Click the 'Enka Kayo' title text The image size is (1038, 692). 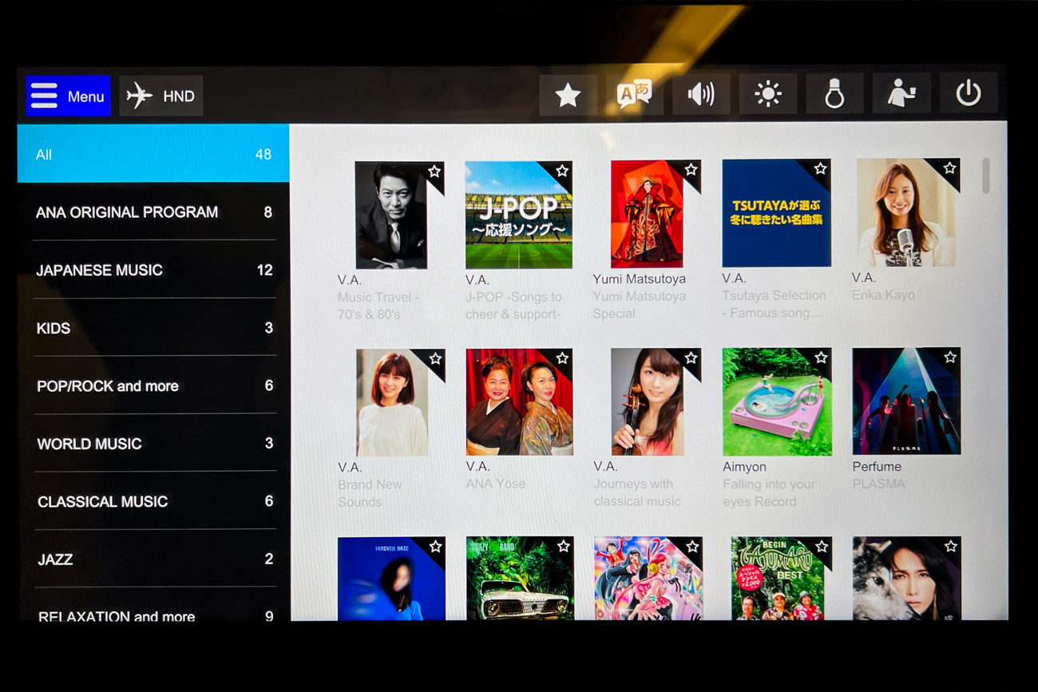[883, 295]
